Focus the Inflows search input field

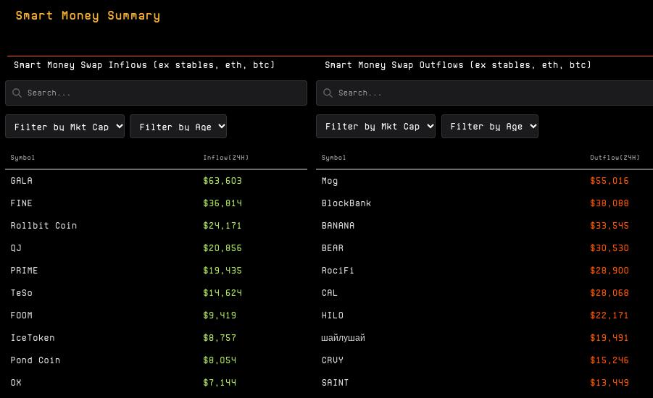pyautogui.click(x=163, y=93)
